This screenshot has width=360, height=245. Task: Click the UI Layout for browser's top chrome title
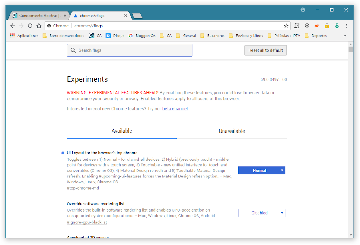102,153
